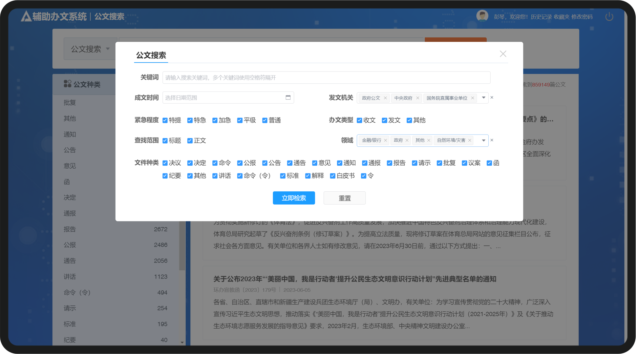Remove the 金融/银行 tag from 领域

click(385, 140)
